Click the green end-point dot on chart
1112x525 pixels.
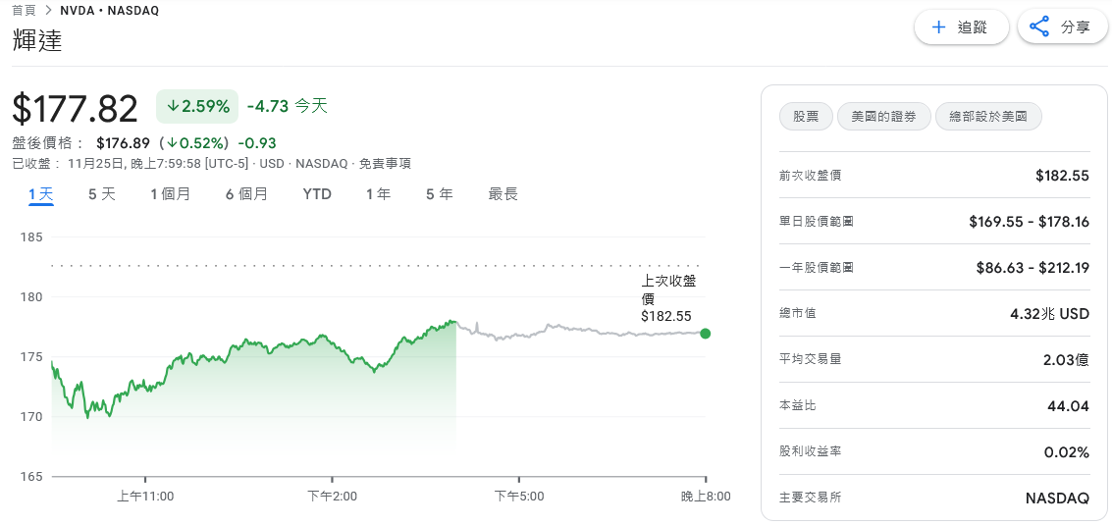(705, 334)
